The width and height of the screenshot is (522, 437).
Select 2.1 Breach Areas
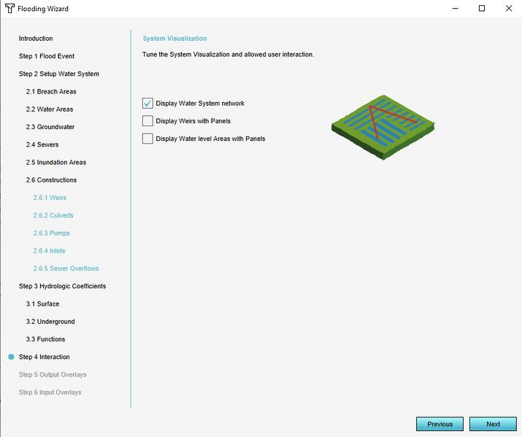click(51, 92)
